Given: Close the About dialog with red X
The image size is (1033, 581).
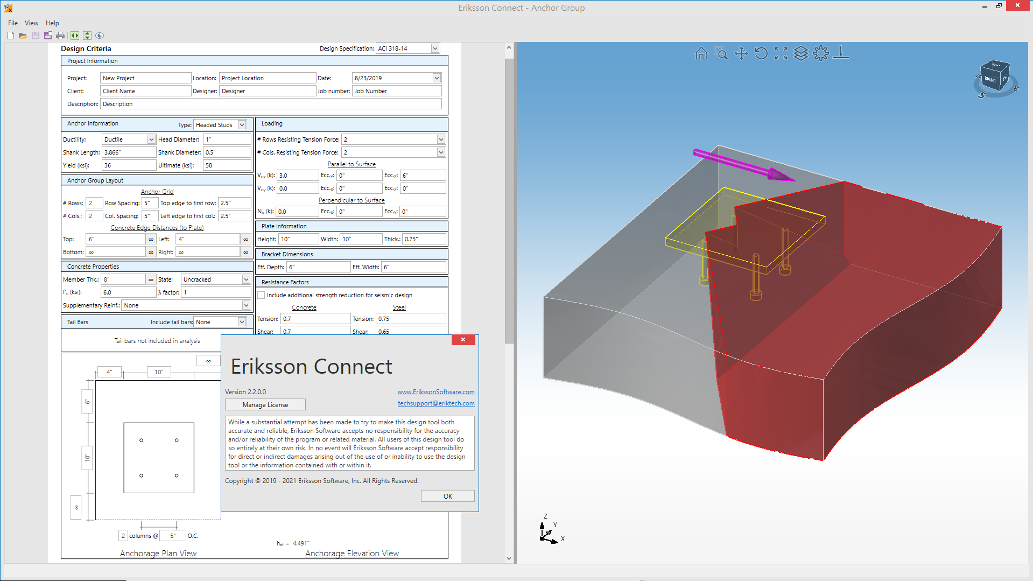Looking at the screenshot, I should click(463, 340).
